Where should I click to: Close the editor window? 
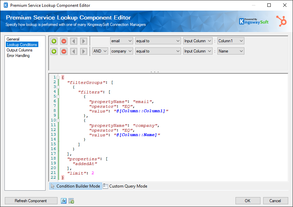click(284, 5)
